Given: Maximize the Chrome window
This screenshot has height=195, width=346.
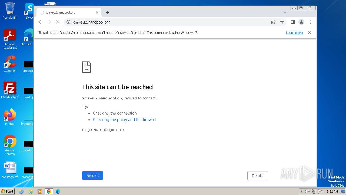Looking at the screenshot, I should pos(301,8).
